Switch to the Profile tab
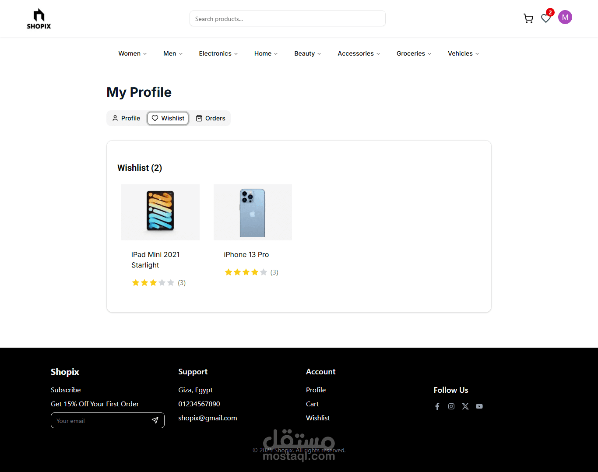 [x=127, y=118]
